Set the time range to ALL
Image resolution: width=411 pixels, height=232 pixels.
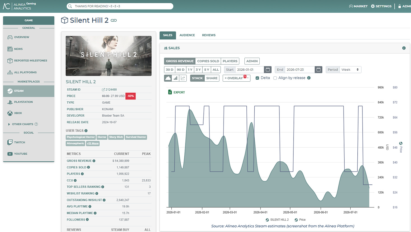click(216, 70)
